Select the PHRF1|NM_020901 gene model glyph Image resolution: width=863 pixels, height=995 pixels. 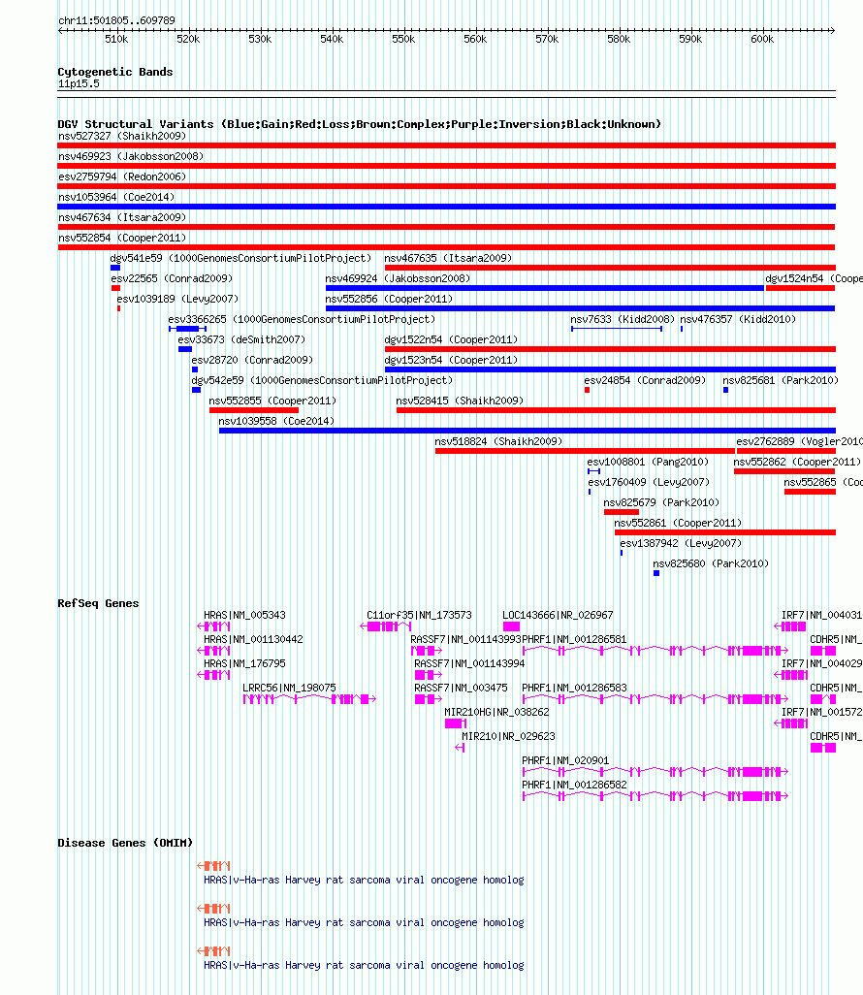click(655, 772)
